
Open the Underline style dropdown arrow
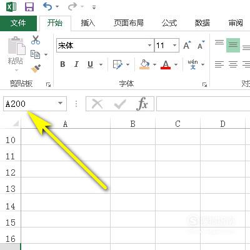[101, 64]
